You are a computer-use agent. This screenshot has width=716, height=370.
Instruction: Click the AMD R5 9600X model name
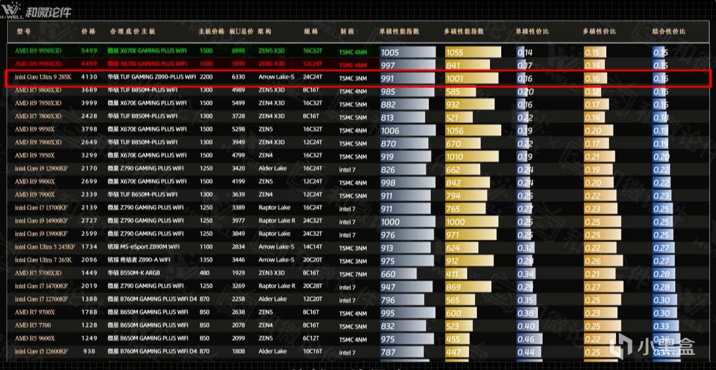(35, 339)
